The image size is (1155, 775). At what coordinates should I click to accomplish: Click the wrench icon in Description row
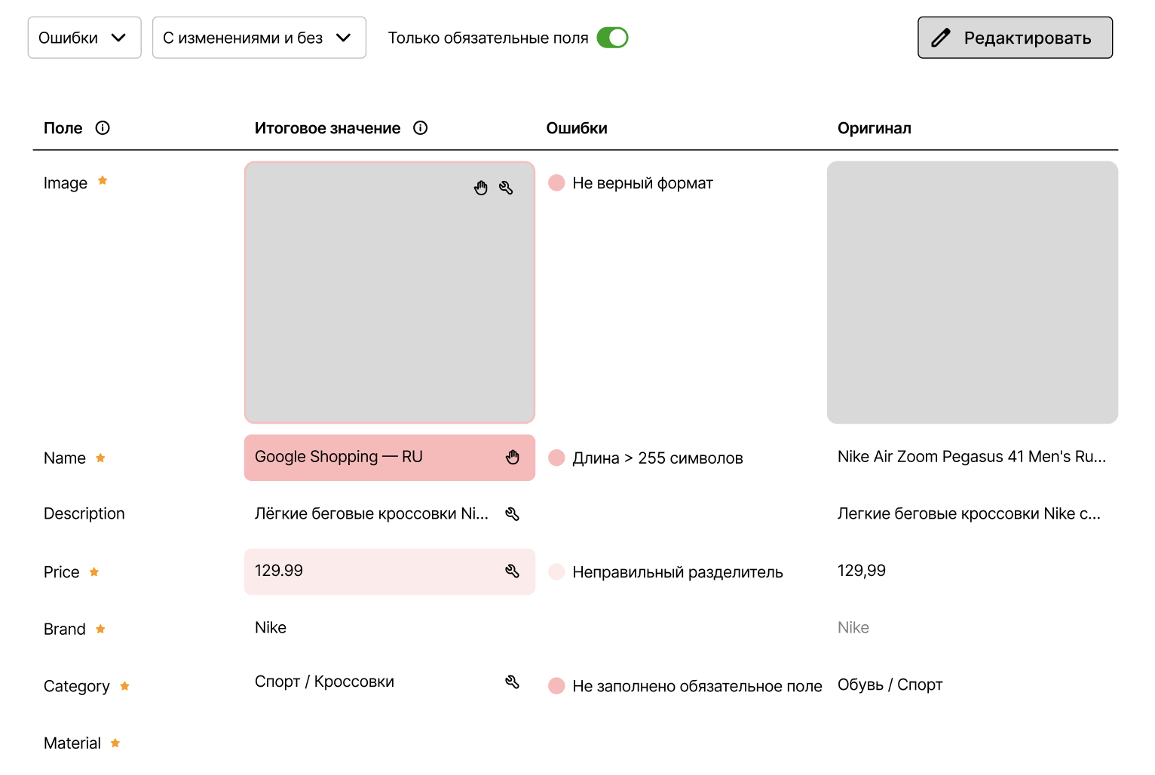tap(513, 514)
